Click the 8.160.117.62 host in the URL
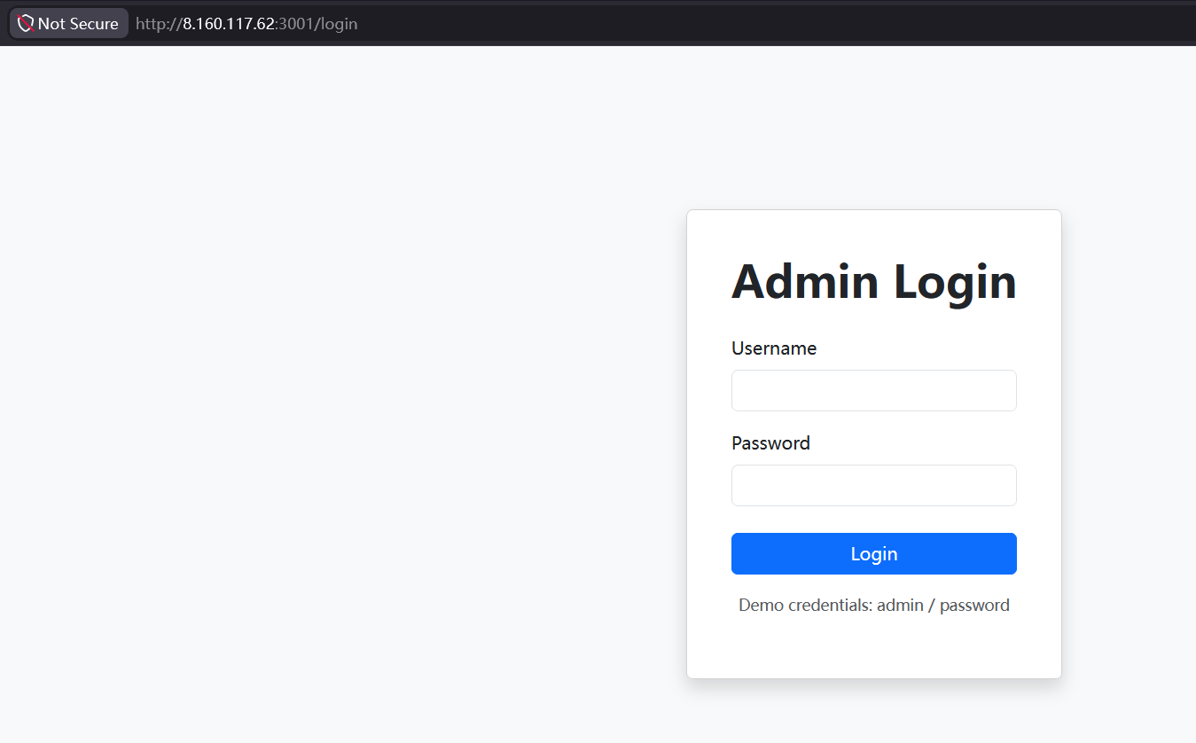This screenshot has height=743, width=1196. 229,24
